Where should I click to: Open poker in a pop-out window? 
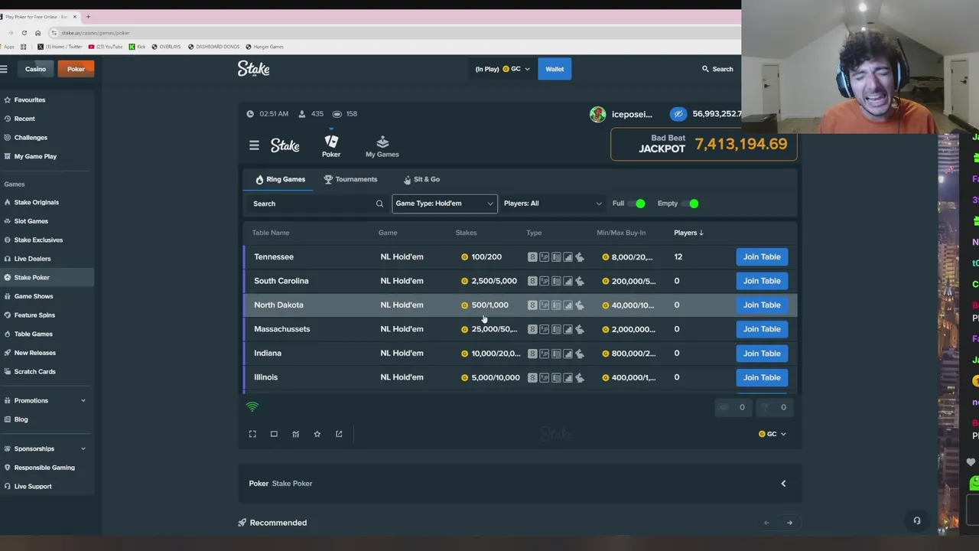click(x=339, y=434)
